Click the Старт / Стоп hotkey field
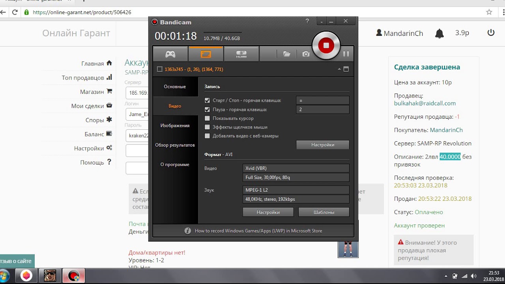The image size is (505, 284). pyautogui.click(x=323, y=101)
